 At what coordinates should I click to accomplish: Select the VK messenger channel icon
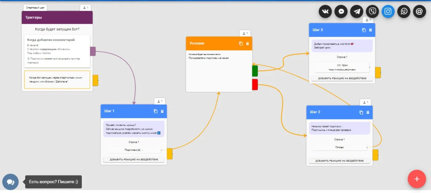325,11
